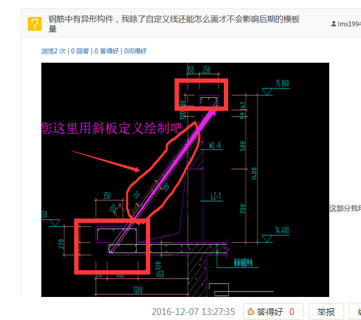The image size is (361, 320).
Task: Open the lms1994 username link
Action: (x=349, y=24)
